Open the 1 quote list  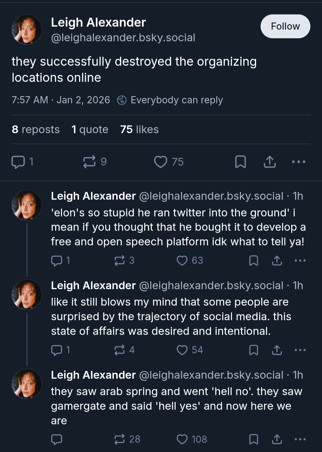pos(90,129)
